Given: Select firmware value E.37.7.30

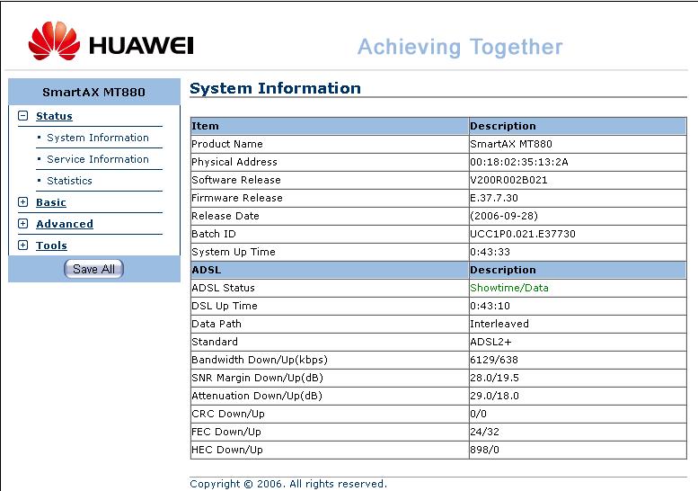Looking at the screenshot, I should 494,198.
